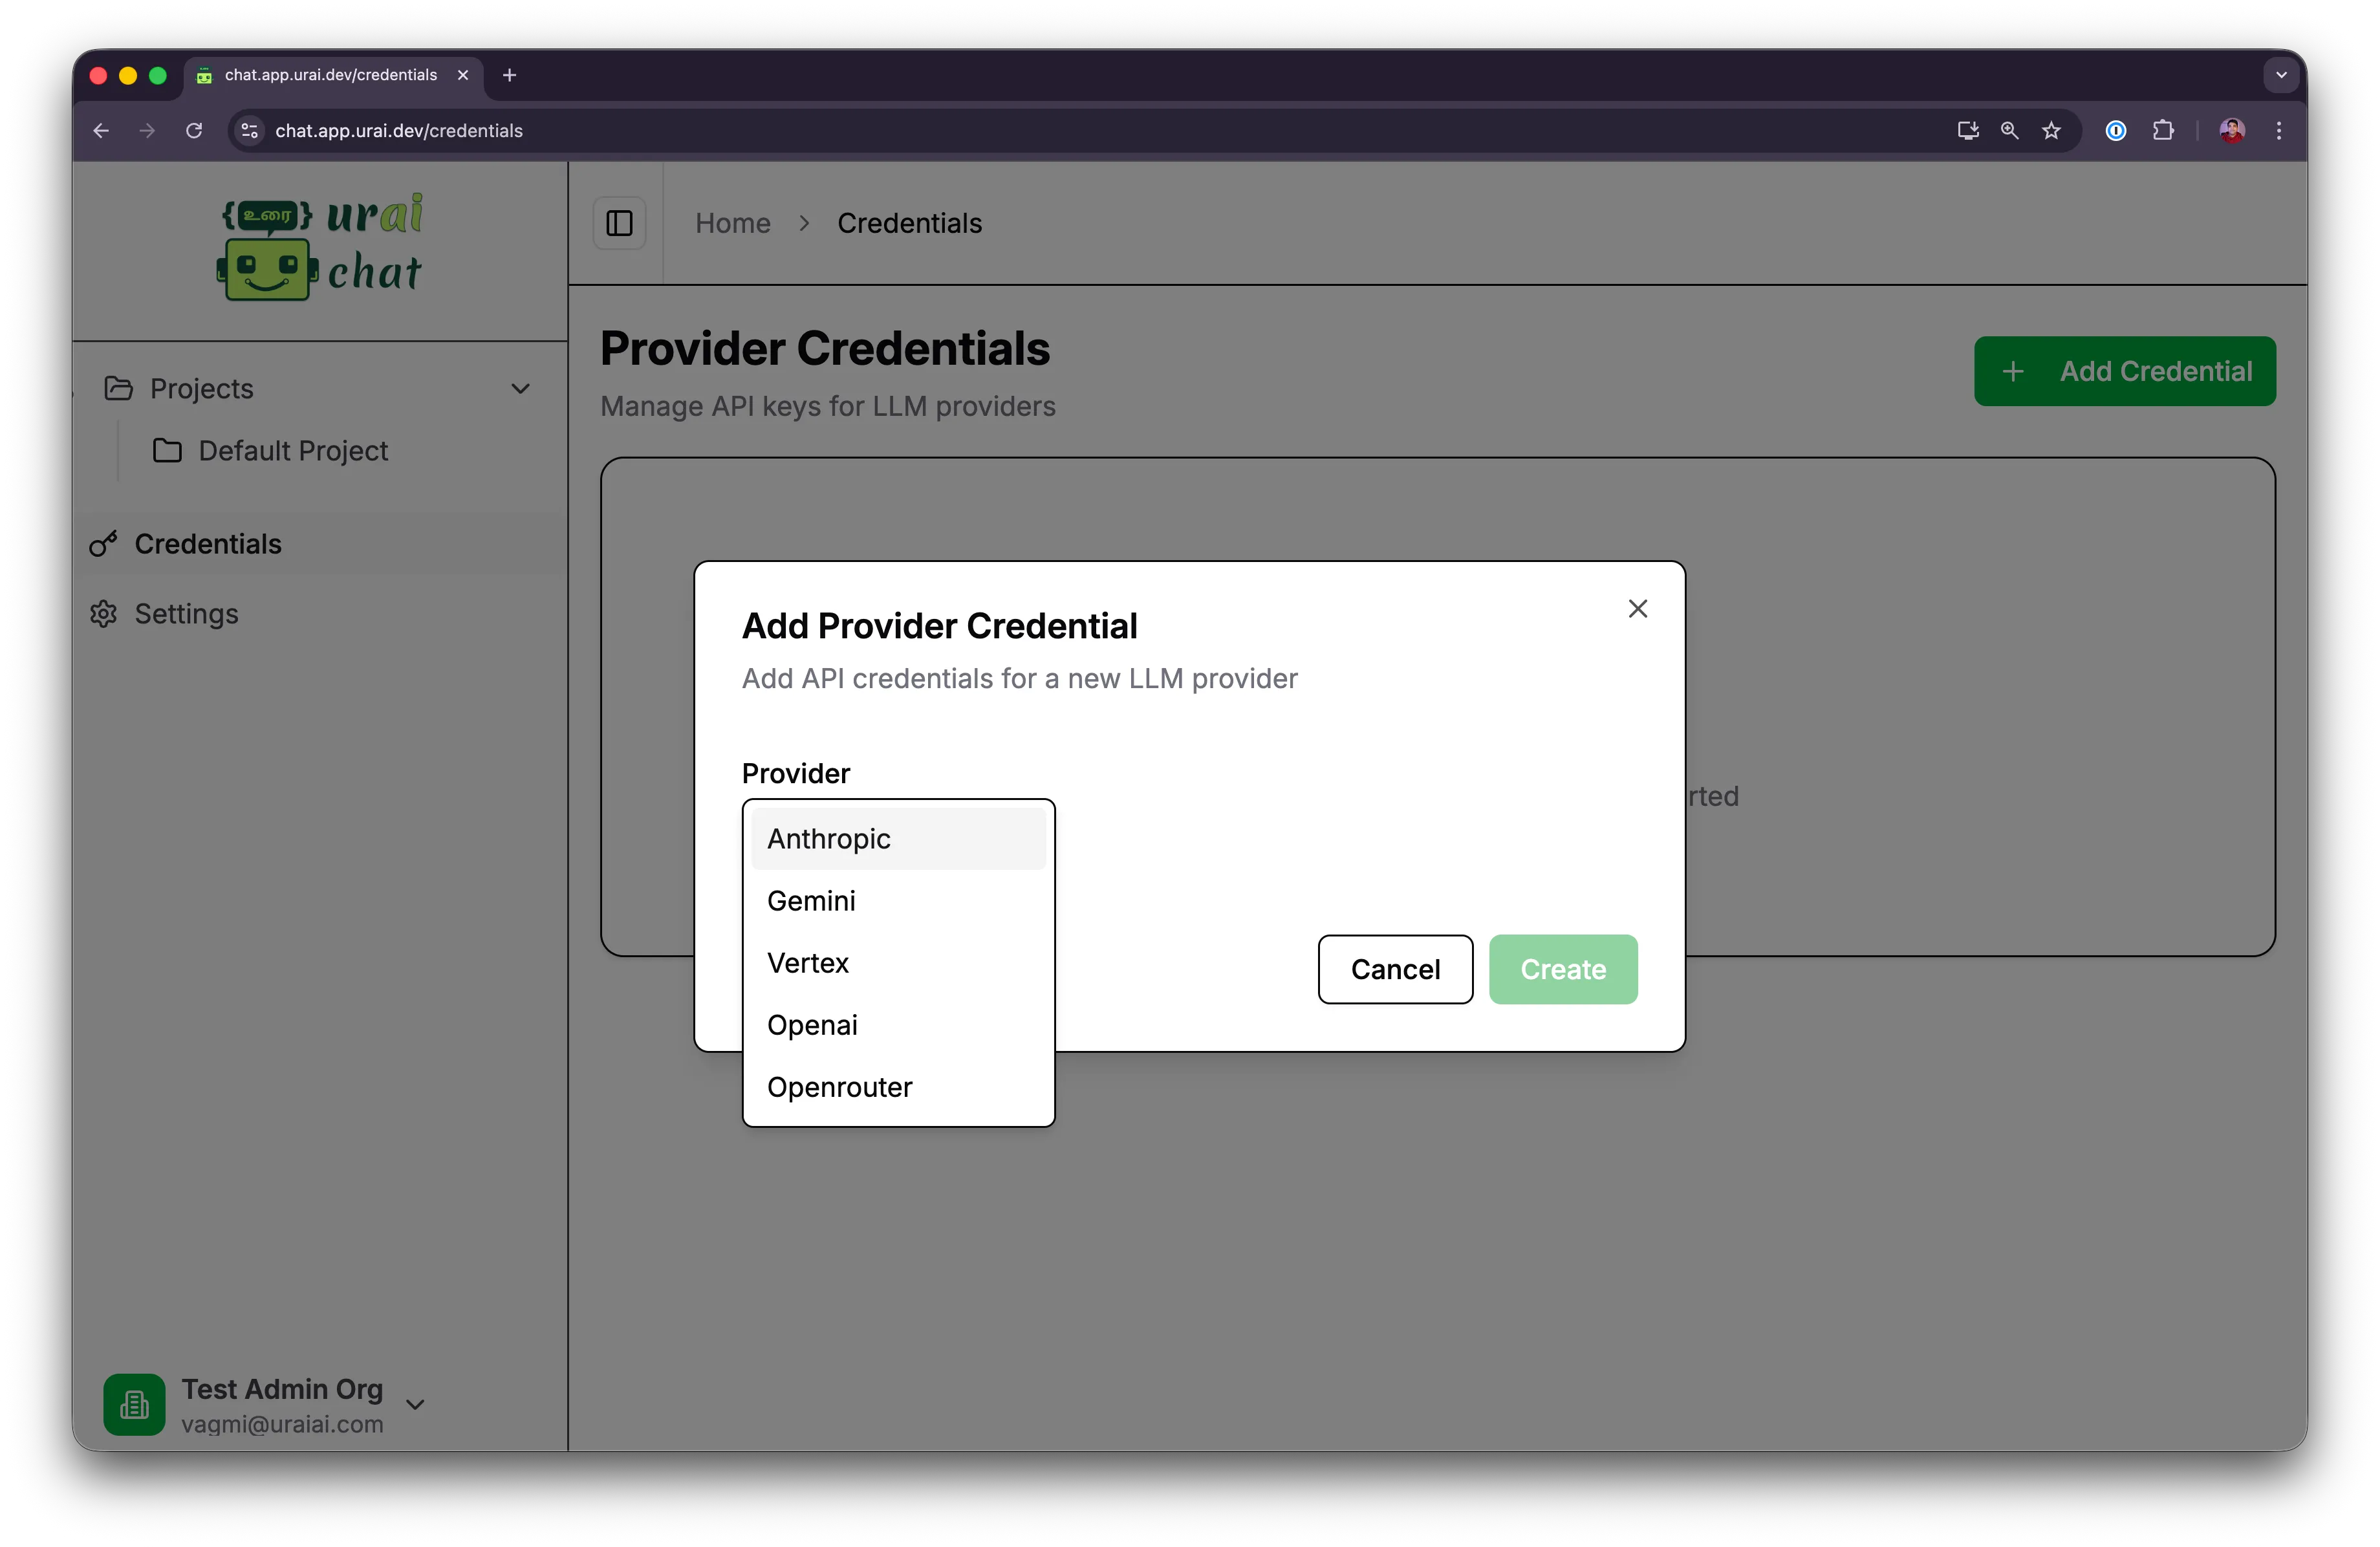This screenshot has width=2380, height=1547.
Task: Click the Add Credential button
Action: [2124, 371]
